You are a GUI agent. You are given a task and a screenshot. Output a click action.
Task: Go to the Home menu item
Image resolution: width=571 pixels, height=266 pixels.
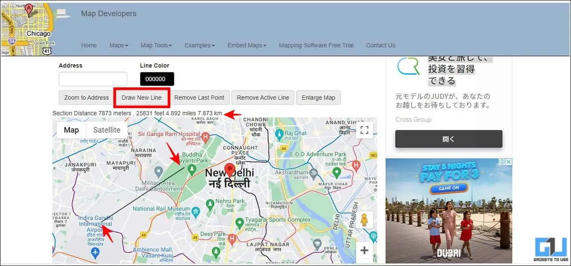pyautogui.click(x=89, y=45)
